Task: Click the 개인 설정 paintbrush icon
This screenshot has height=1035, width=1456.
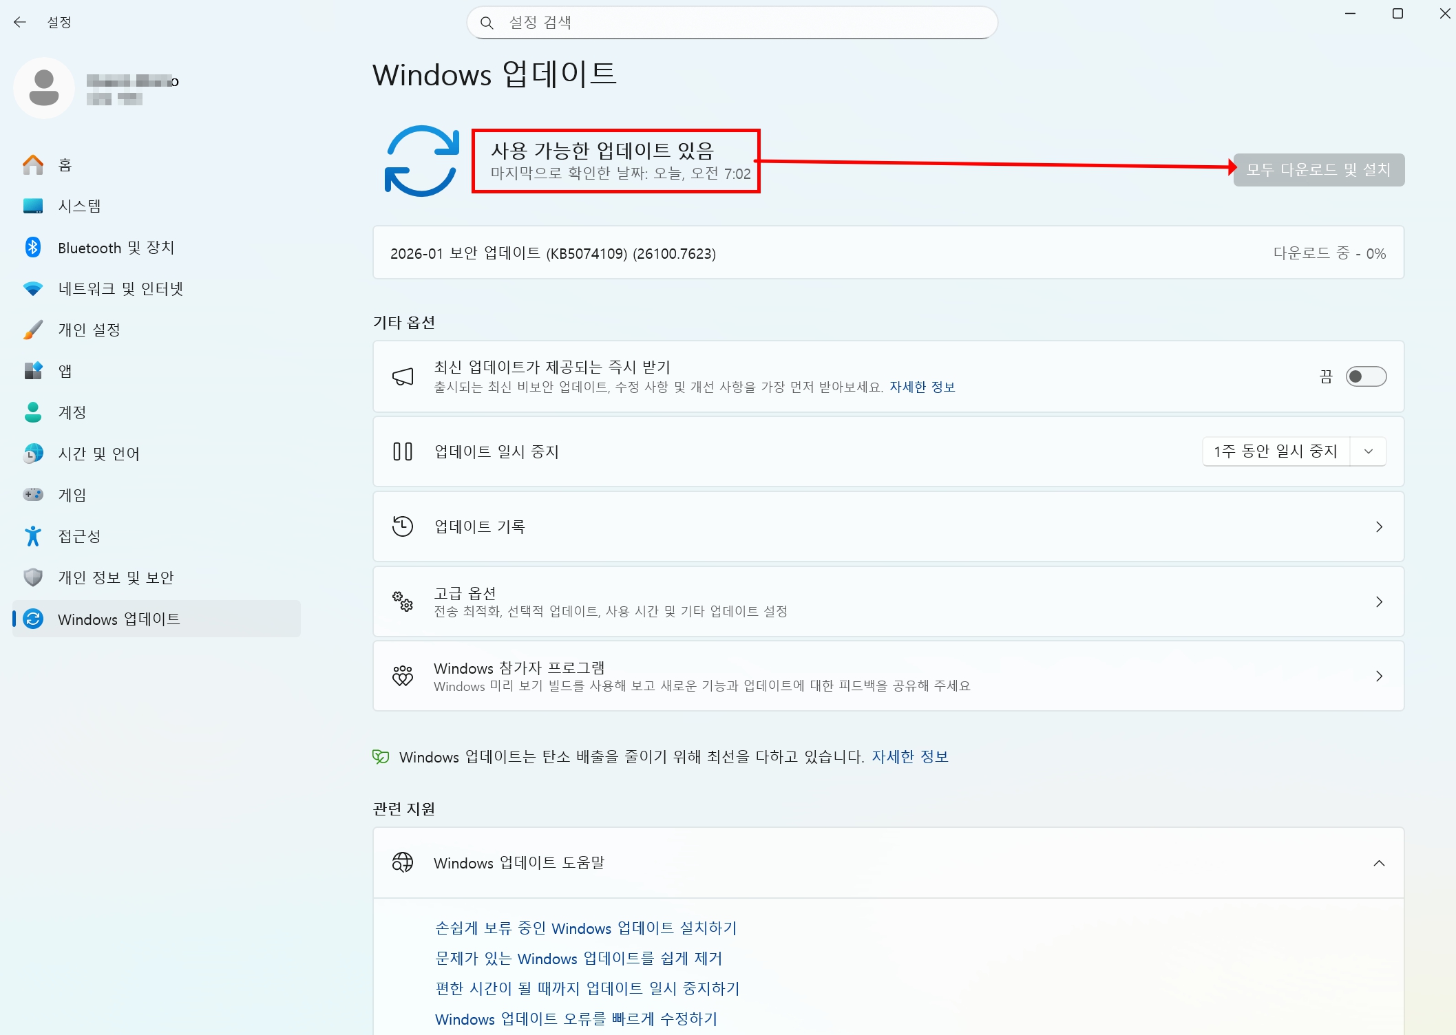Action: coord(33,330)
